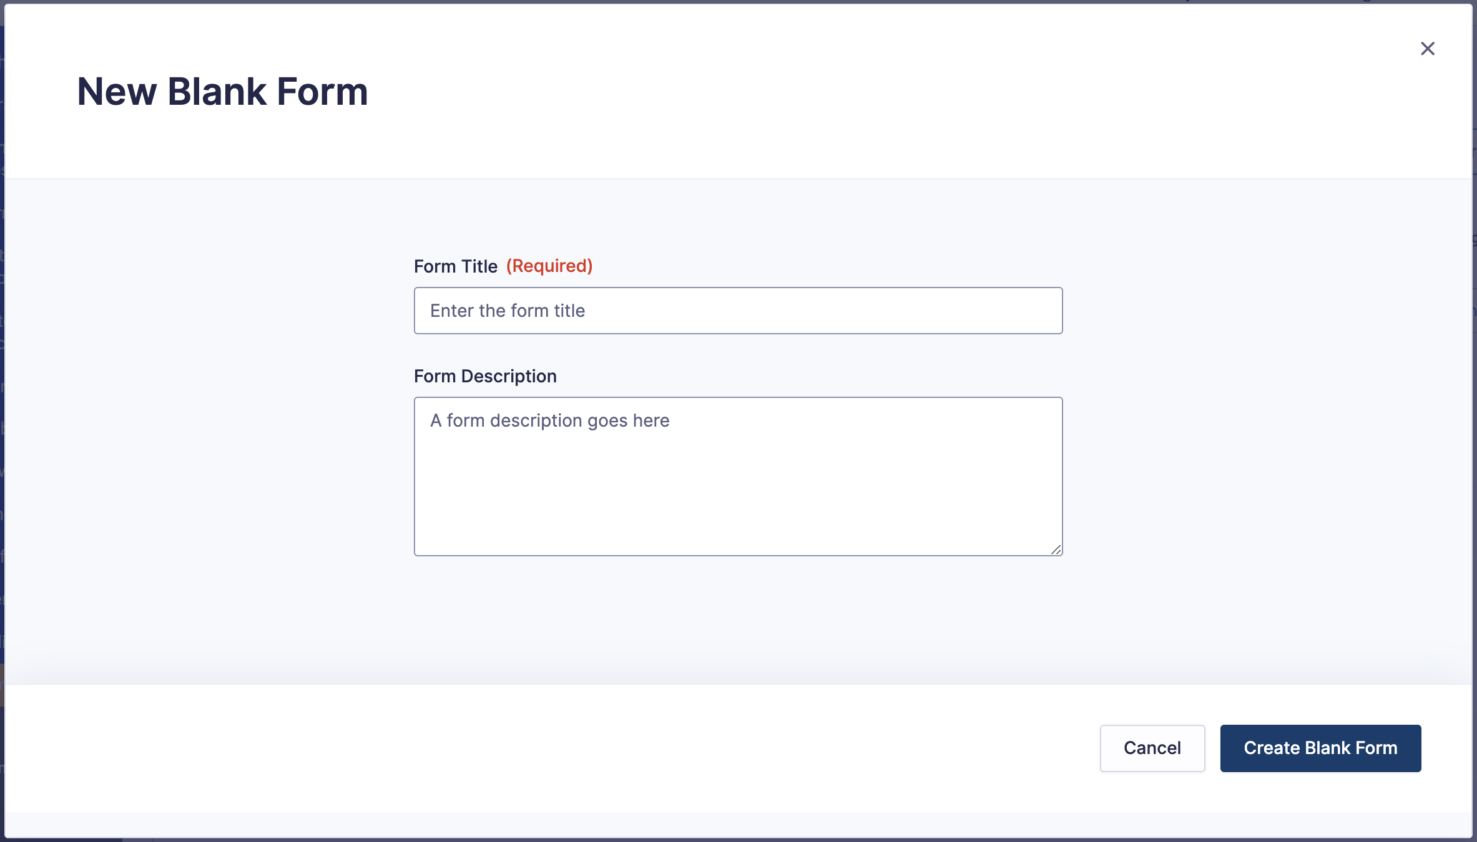Click the description box resize handle
The width and height of the screenshot is (1477, 842).
pyautogui.click(x=1056, y=549)
